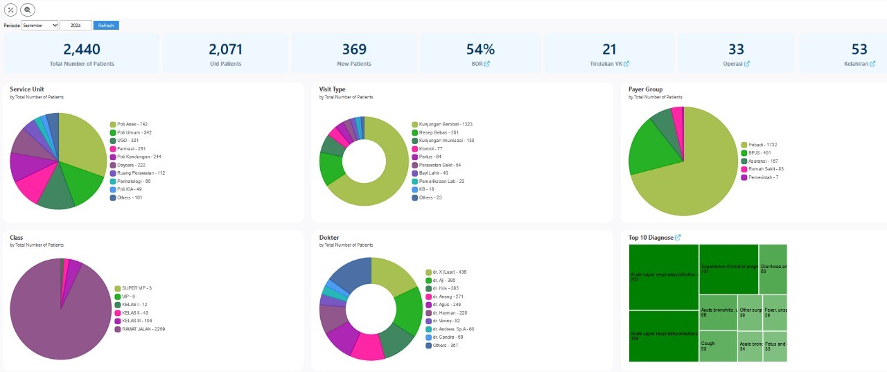The height and width of the screenshot is (372, 887).
Task: Open the Kelahiran external link icon
Action: 870,64
